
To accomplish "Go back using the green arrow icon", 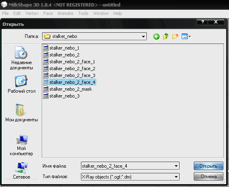I will pyautogui.click(x=156, y=36).
